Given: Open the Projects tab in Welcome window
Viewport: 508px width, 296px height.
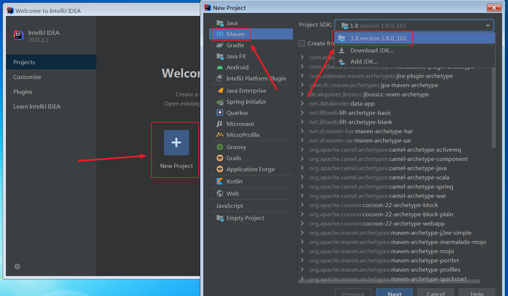Looking at the screenshot, I should click(x=51, y=62).
